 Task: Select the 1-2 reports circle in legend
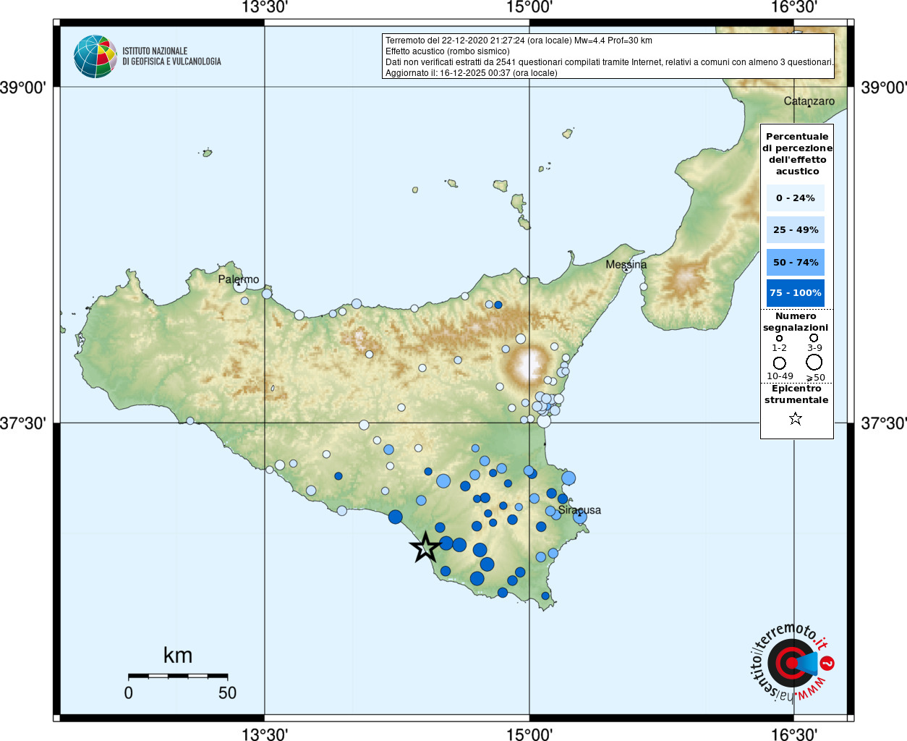click(x=779, y=338)
